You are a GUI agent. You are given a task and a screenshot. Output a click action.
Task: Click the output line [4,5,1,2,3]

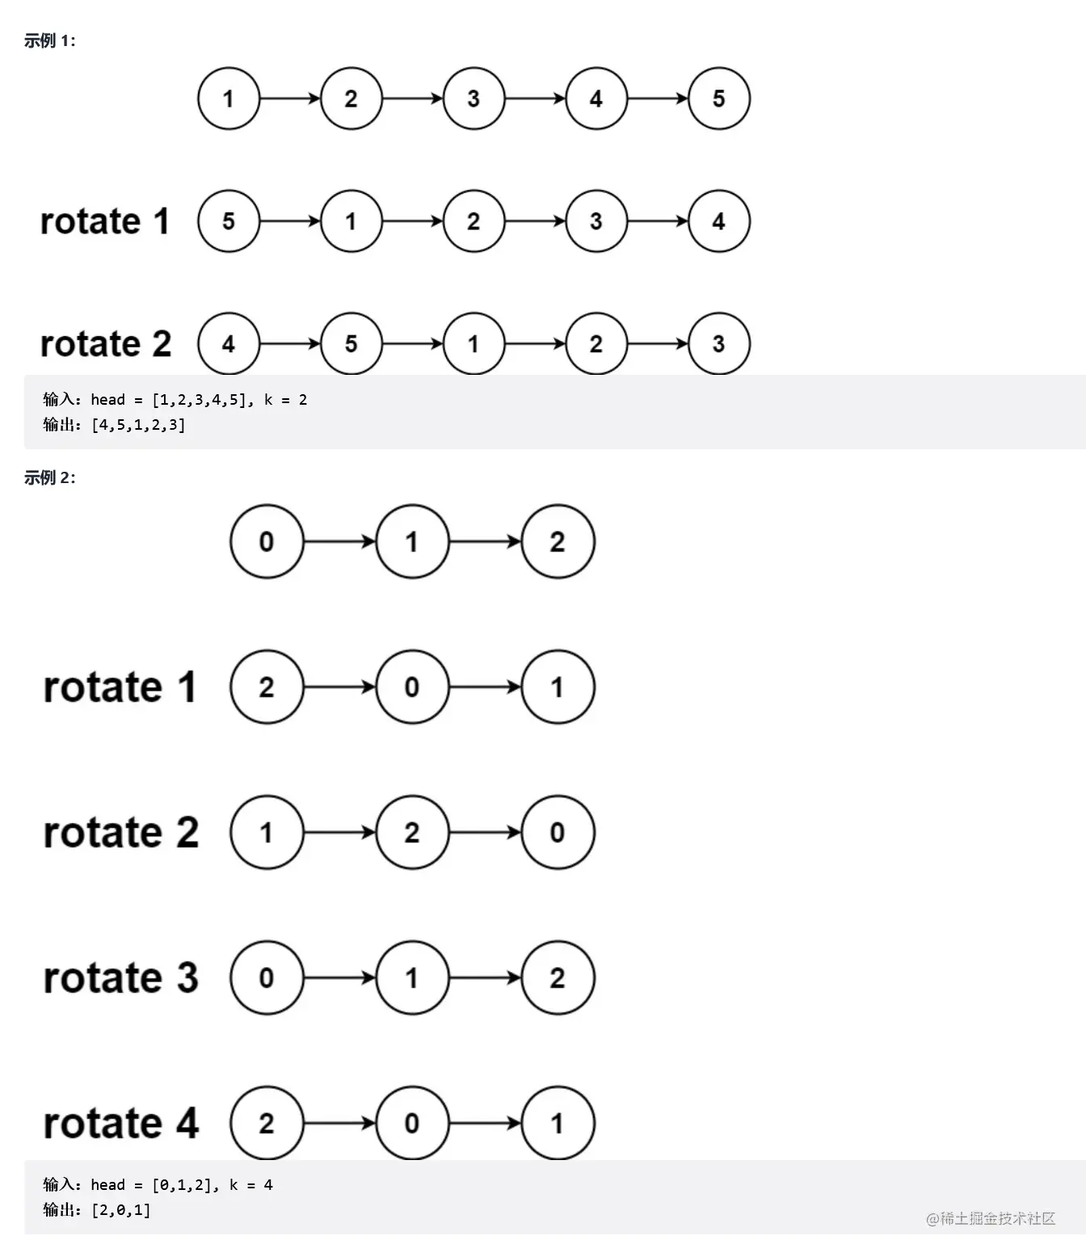114,424
